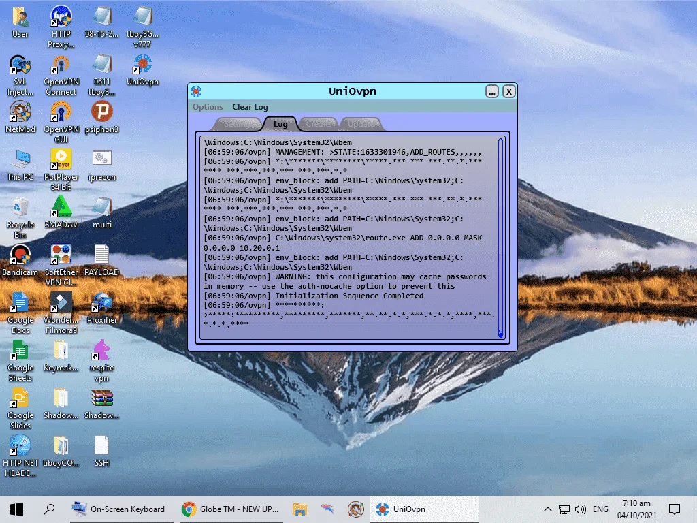Launch NetMod desktop shortcut
This screenshot has width=697, height=523.
[x=20, y=117]
